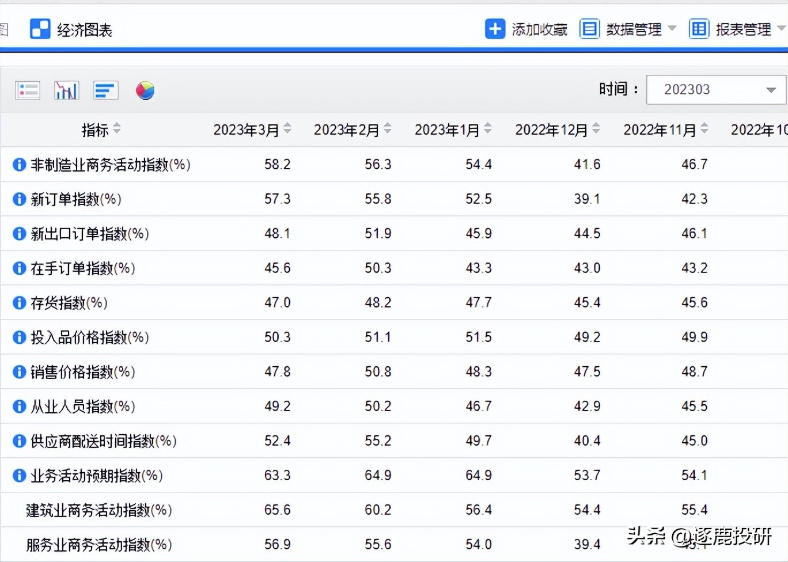
Task: Switch to the table list view icon
Action: coord(27,90)
